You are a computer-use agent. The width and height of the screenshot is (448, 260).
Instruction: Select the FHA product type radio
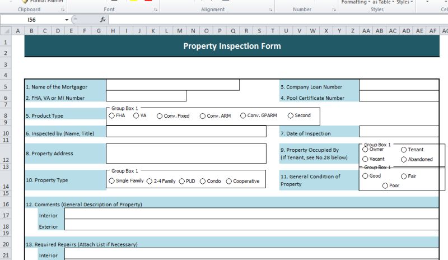click(111, 115)
